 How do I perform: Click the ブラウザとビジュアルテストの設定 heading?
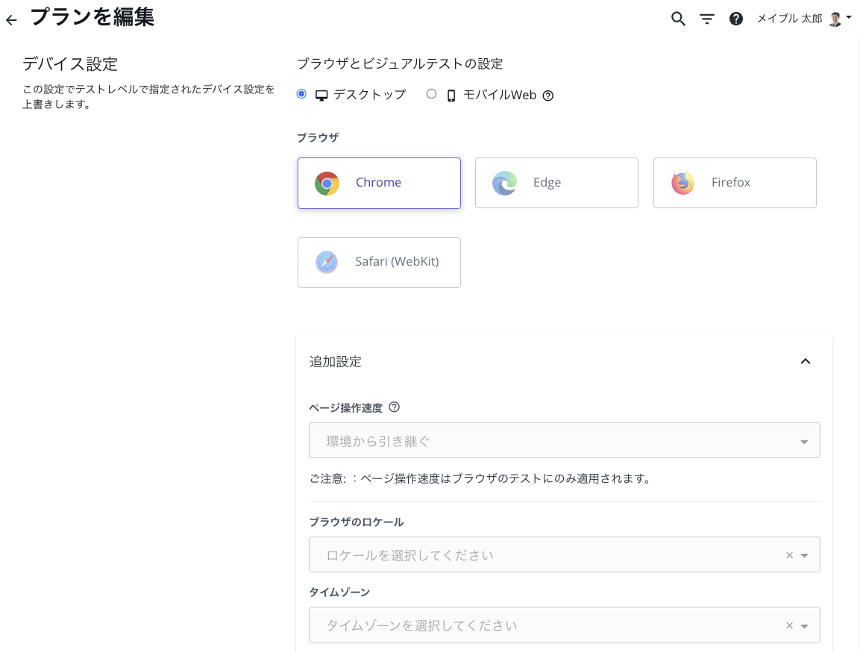click(400, 63)
